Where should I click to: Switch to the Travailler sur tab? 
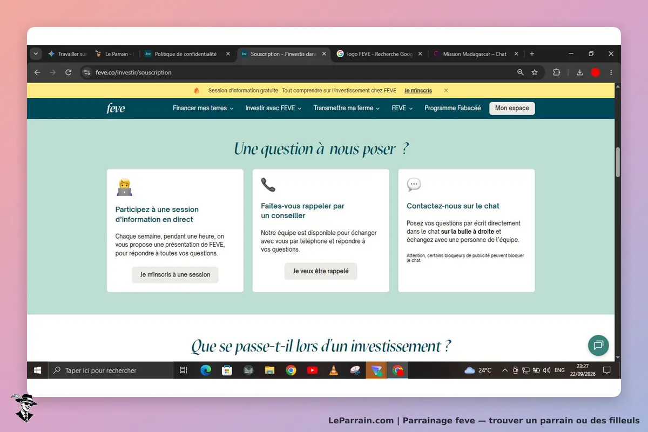pos(67,54)
